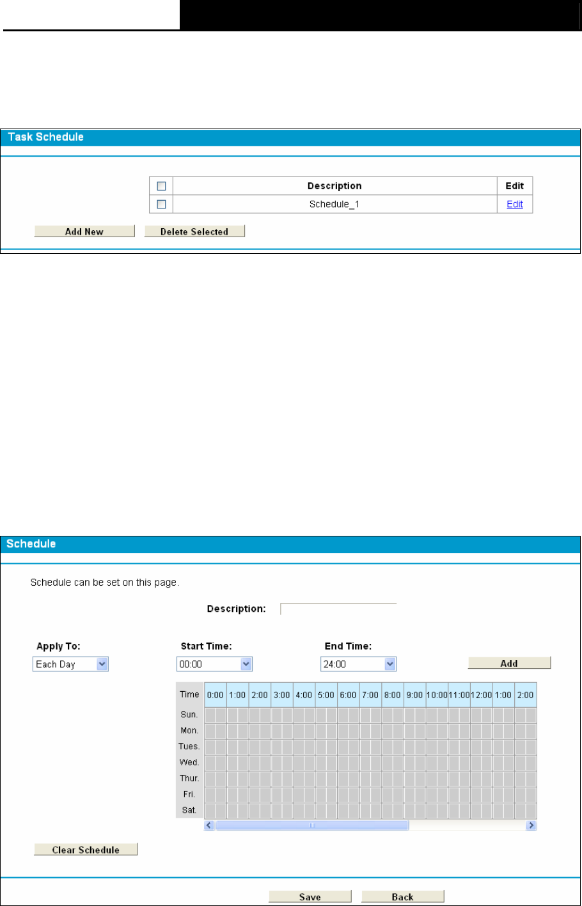Check the box for Schedule_1 row
582x906 pixels.
[x=161, y=204]
